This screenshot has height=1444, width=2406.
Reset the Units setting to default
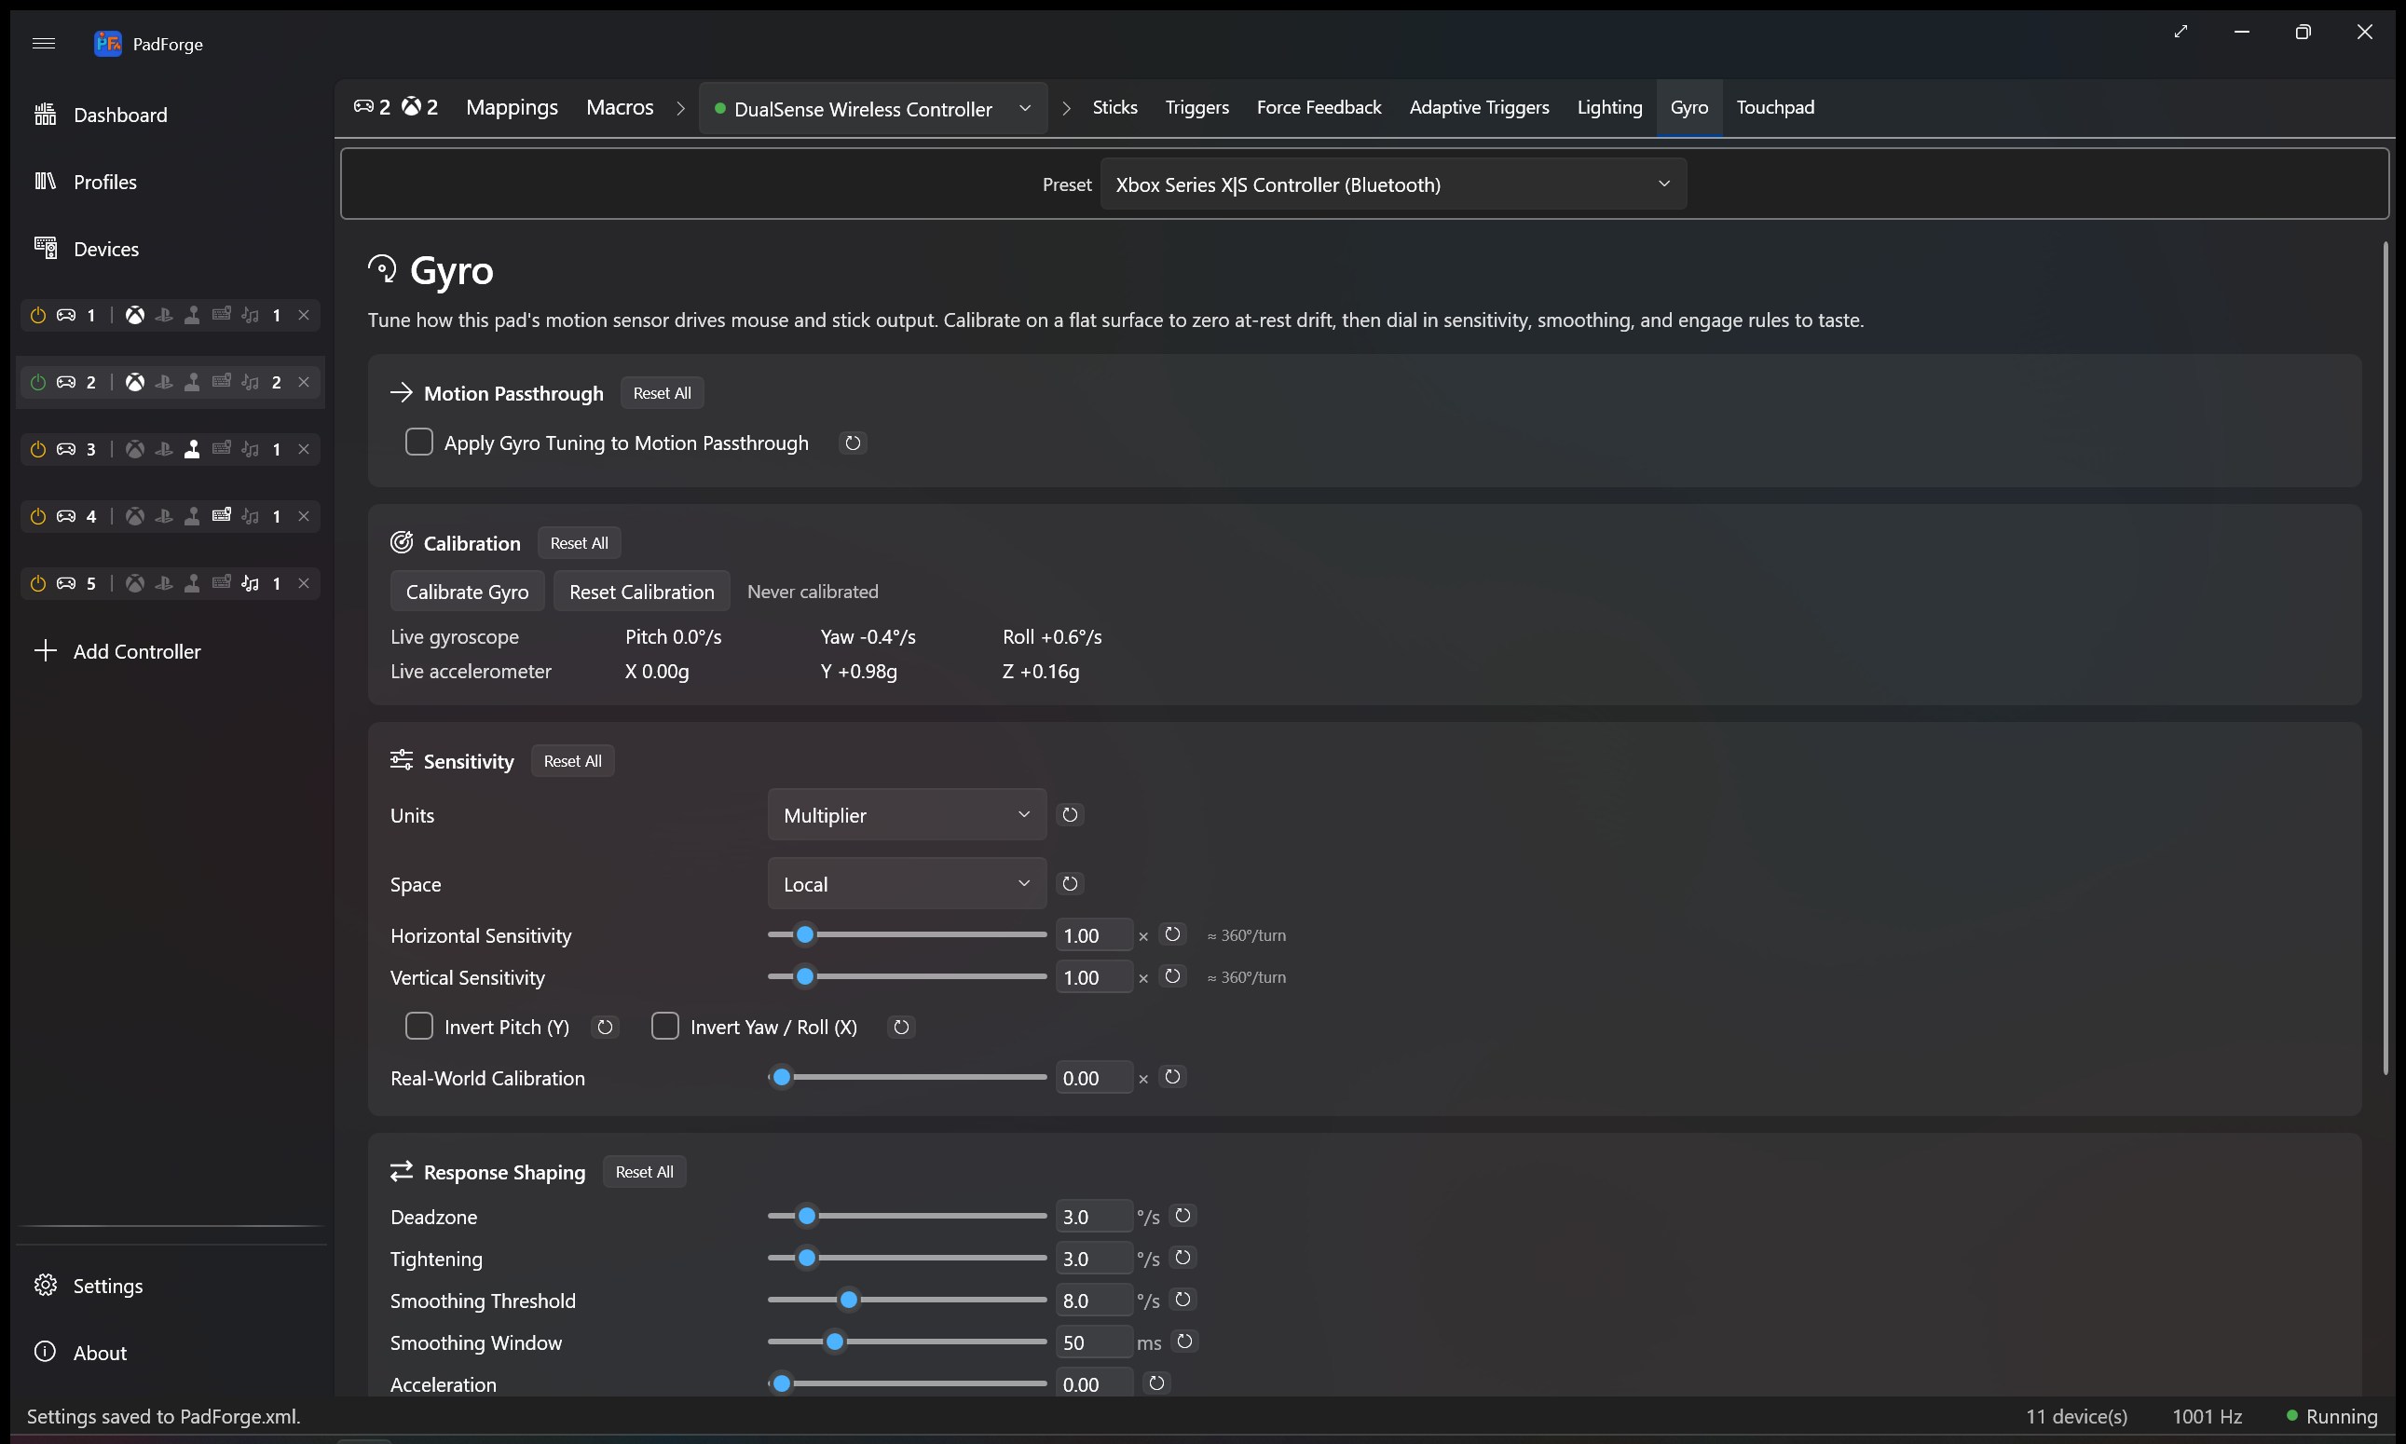click(1070, 815)
